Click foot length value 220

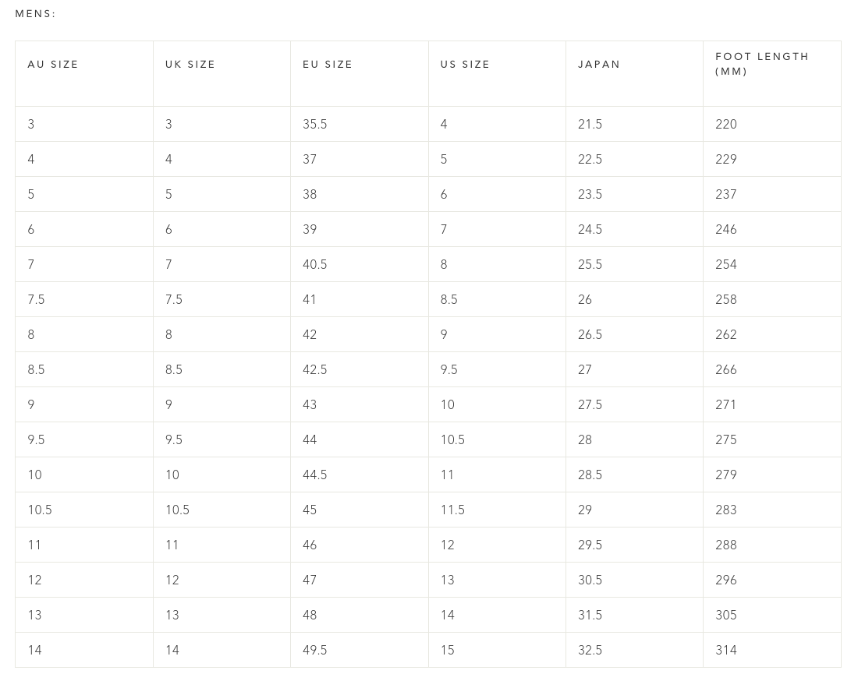[726, 124]
